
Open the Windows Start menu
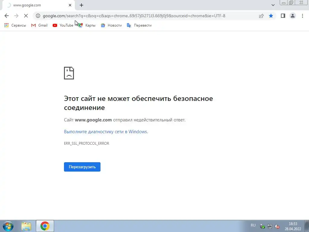click(8, 226)
